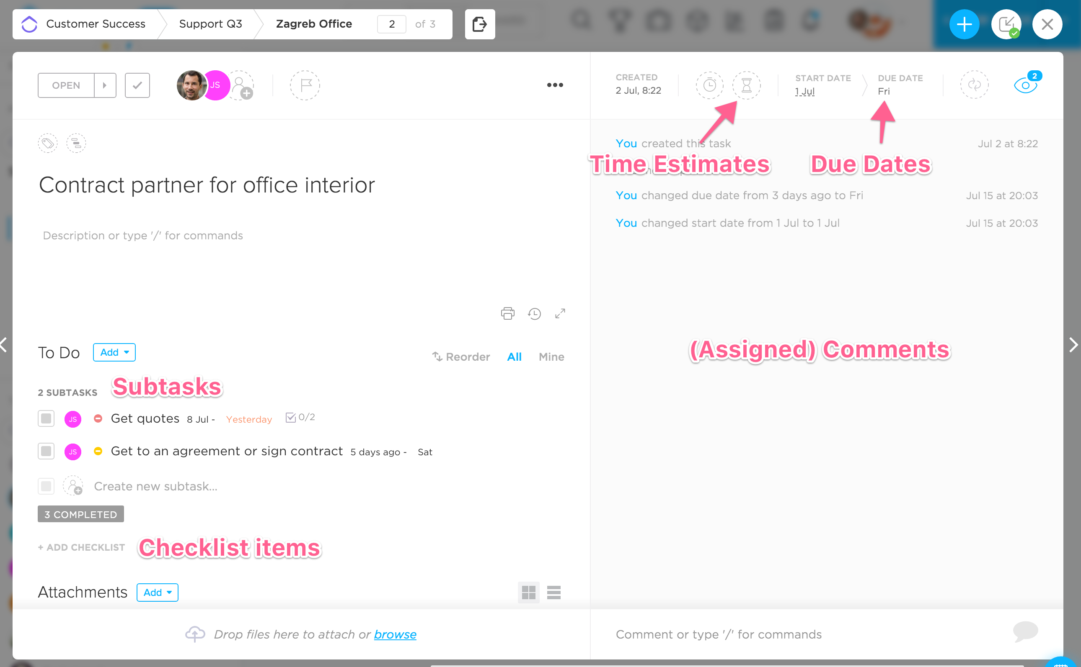Screen dimensions: 1081x667
Task: Expand the OPEN status arrow
Action: (x=105, y=85)
